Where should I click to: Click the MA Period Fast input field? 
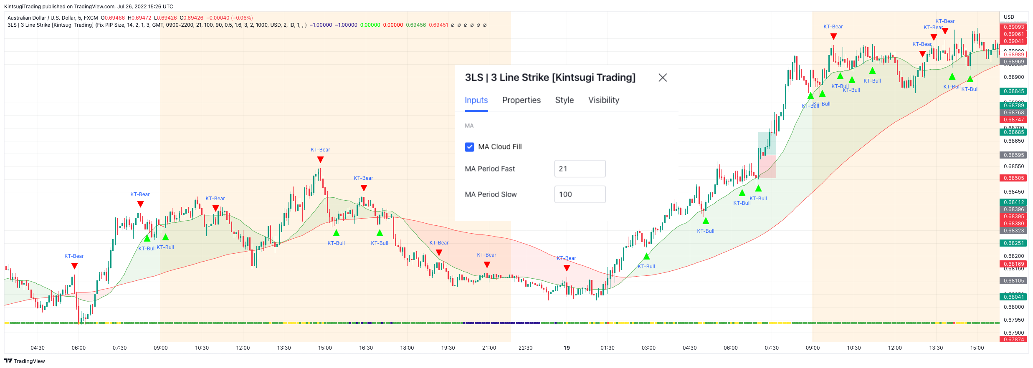[580, 169]
